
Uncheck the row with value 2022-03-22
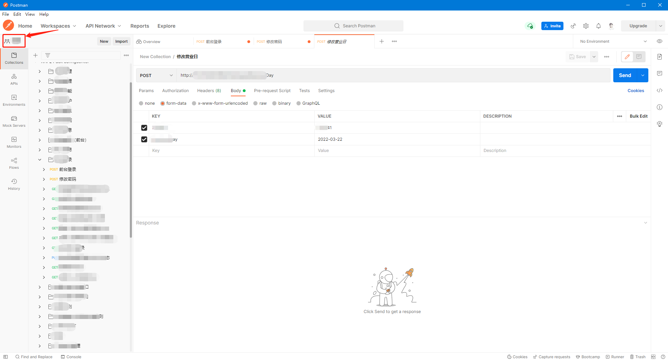[144, 139]
